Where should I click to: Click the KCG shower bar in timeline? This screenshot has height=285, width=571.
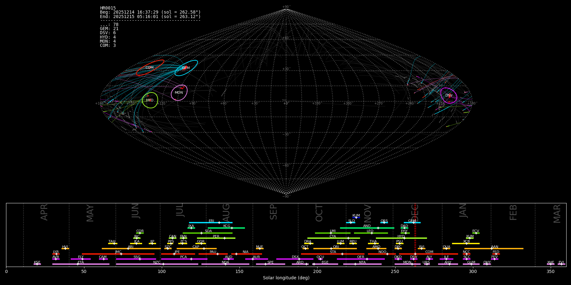coord(226,228)
